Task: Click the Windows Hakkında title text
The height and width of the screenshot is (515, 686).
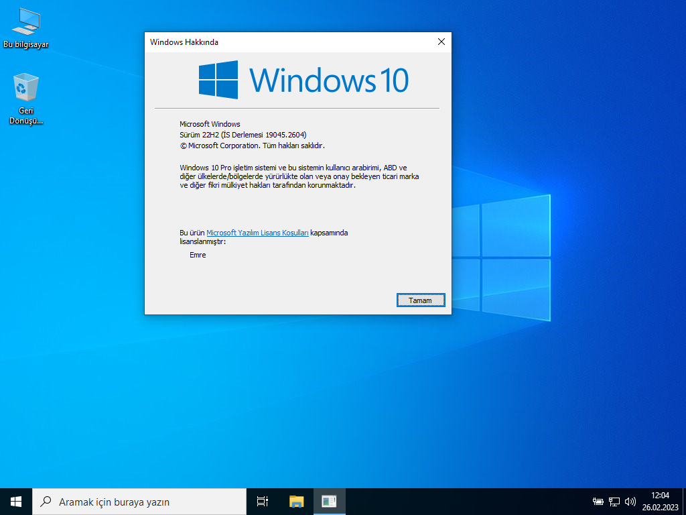Action: pyautogui.click(x=184, y=42)
